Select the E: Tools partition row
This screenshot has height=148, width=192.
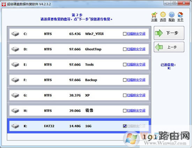(x=79, y=65)
